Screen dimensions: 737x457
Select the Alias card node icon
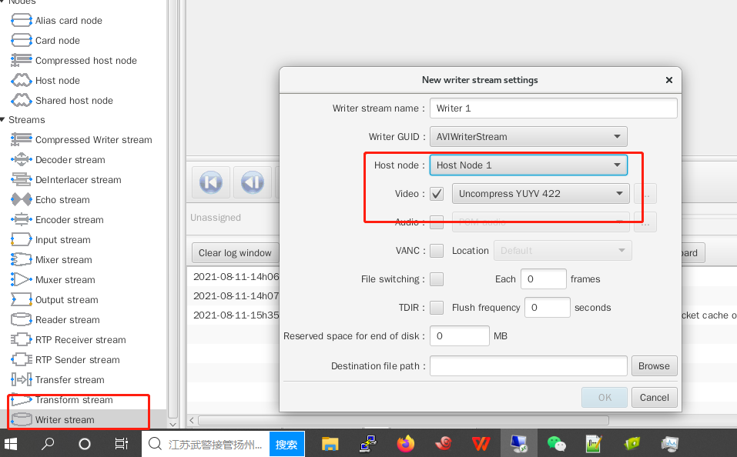21,21
